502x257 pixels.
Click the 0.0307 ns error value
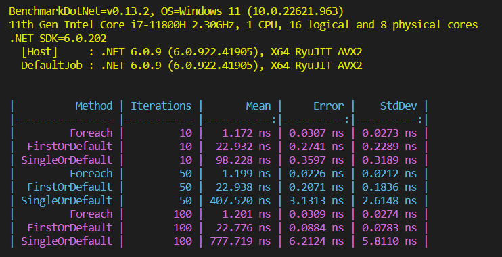(317, 133)
